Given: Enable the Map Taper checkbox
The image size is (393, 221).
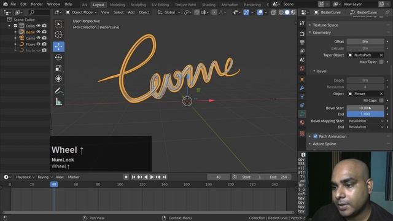Looking at the screenshot, I should coord(381,61).
